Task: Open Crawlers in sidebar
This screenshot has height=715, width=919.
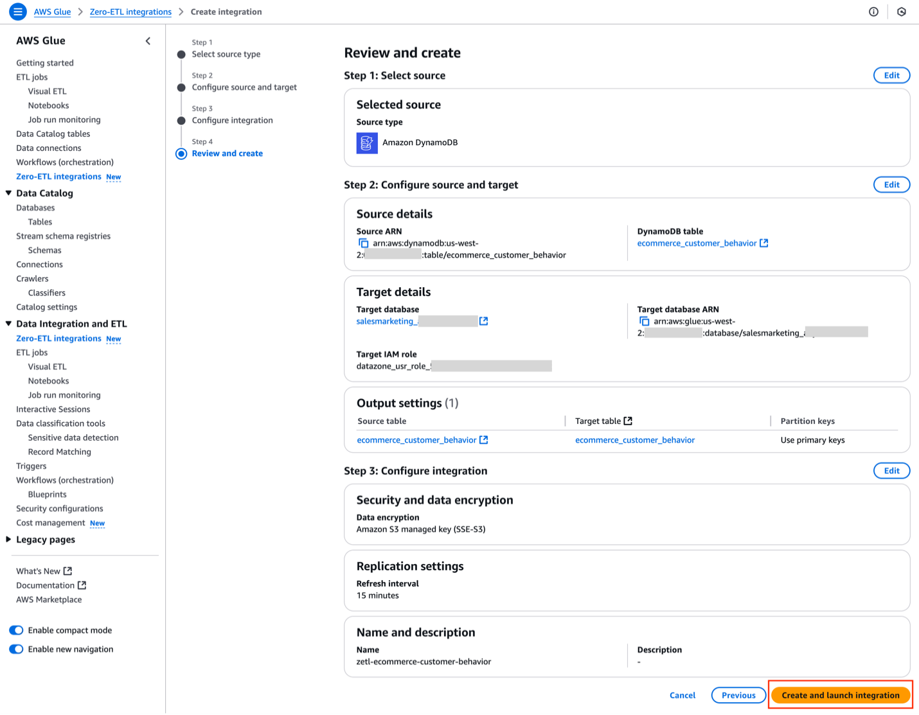Action: click(x=32, y=279)
